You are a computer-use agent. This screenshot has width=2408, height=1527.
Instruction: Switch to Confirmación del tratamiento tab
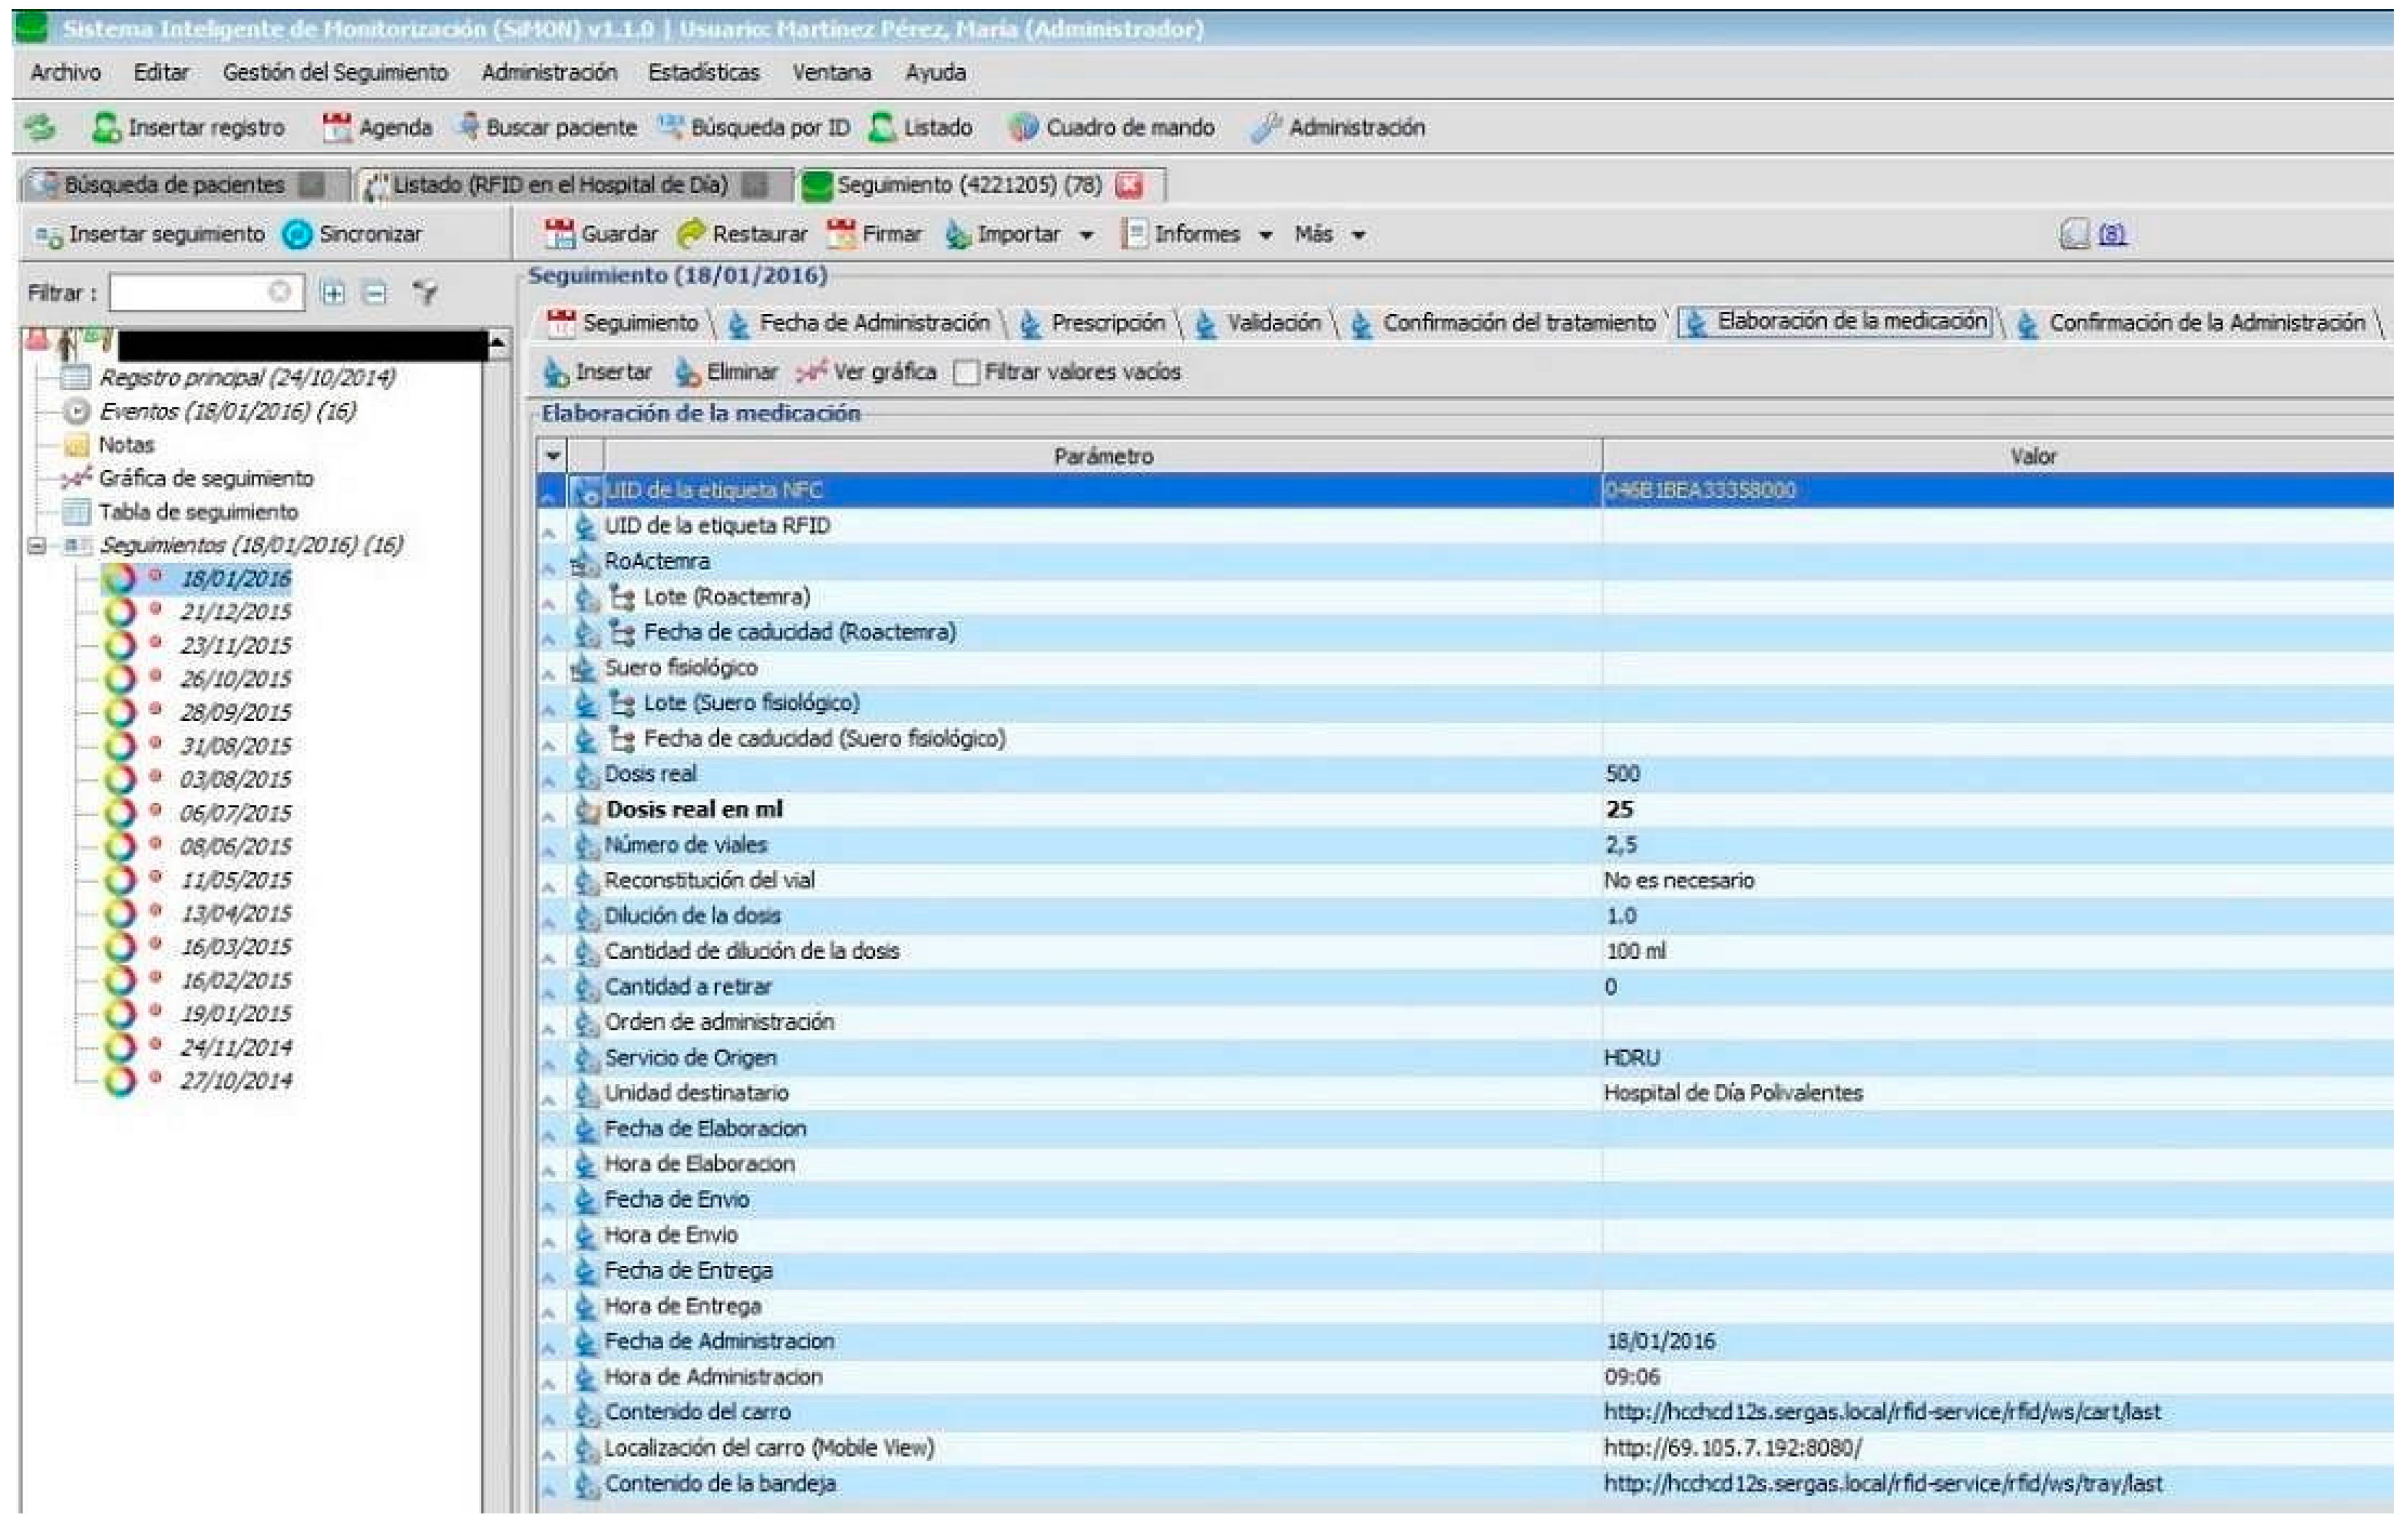pos(1518,323)
